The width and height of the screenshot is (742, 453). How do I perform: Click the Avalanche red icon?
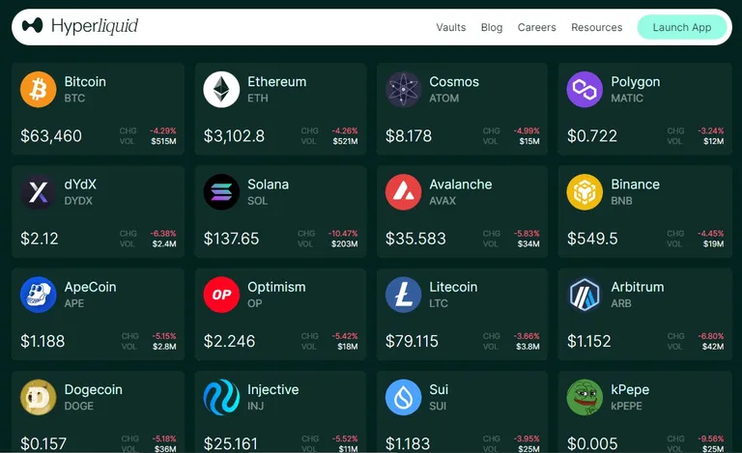pos(403,192)
